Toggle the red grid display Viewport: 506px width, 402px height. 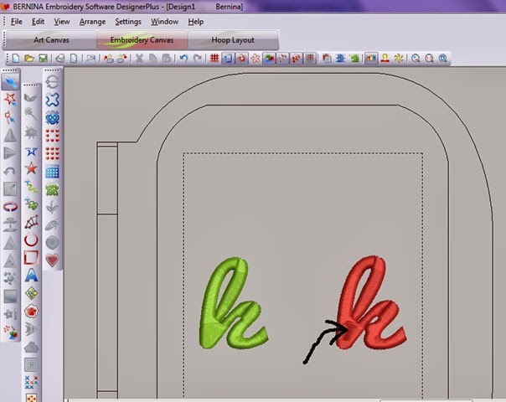click(x=214, y=59)
